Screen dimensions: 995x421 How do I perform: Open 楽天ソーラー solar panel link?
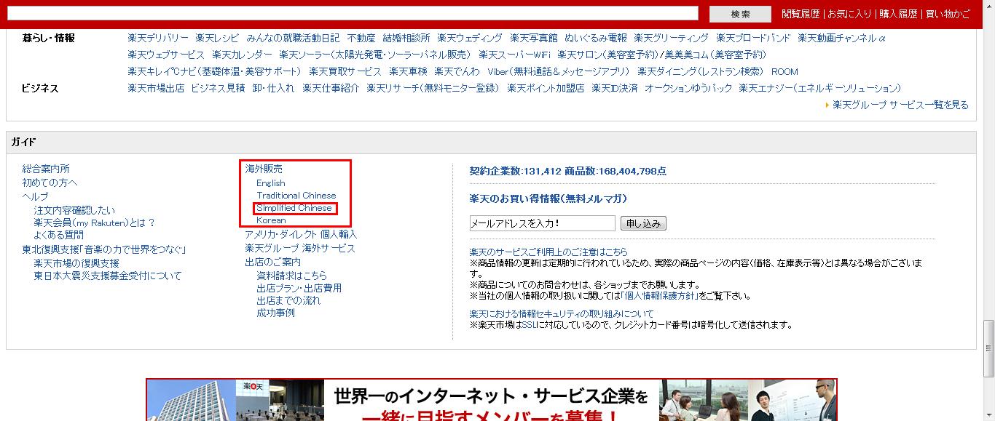[x=375, y=55]
